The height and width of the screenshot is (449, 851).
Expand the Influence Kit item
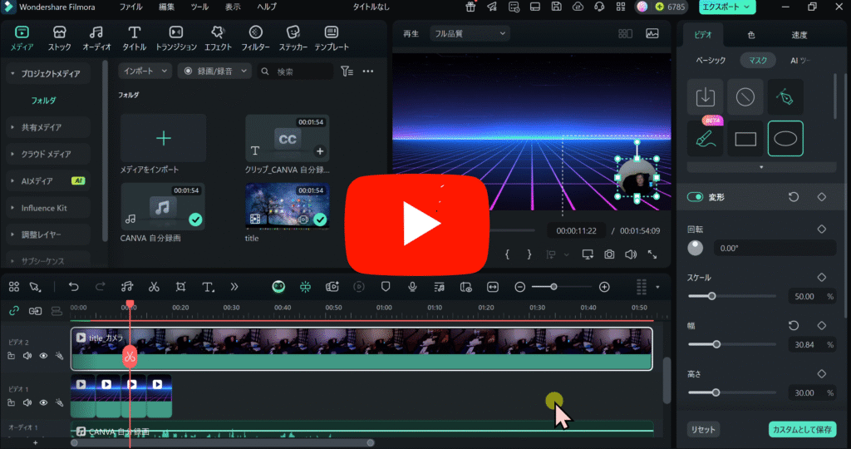click(12, 208)
